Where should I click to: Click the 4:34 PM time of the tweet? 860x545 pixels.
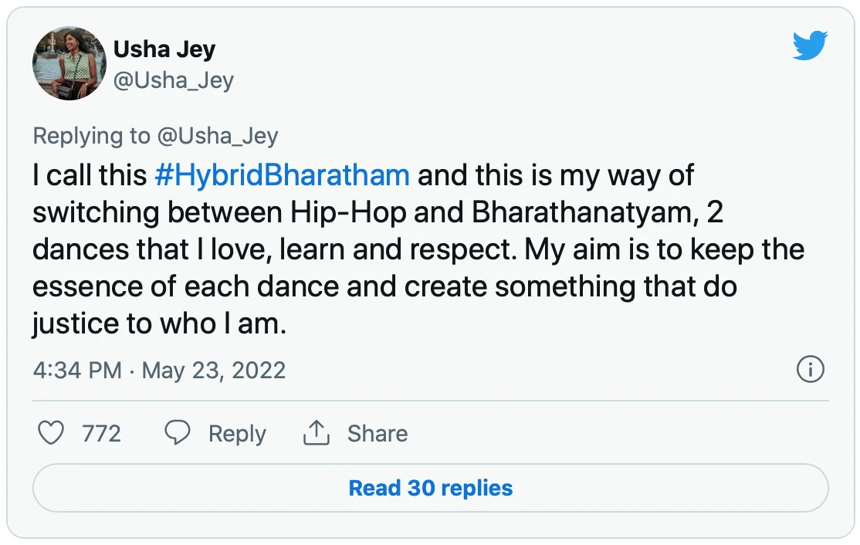click(x=77, y=371)
